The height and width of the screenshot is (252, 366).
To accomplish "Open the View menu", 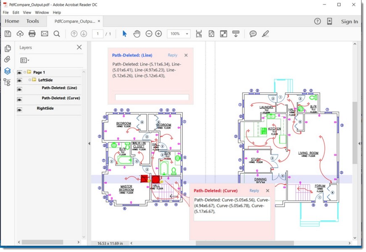I will pyautogui.click(x=27, y=13).
